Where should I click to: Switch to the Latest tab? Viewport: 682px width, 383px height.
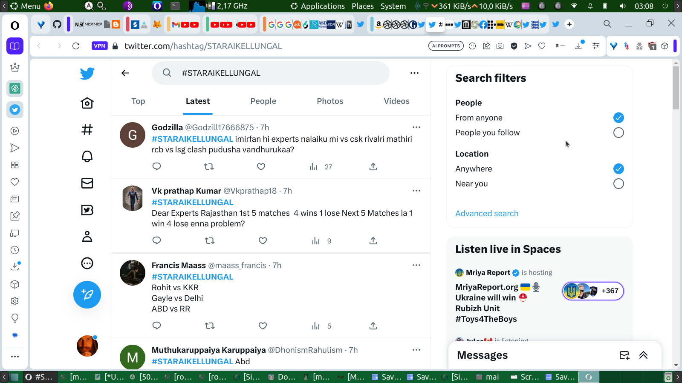coord(198,101)
